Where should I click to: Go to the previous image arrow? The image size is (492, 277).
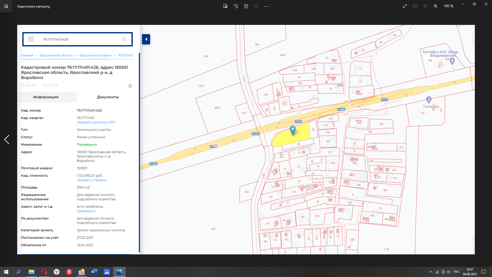point(7,140)
